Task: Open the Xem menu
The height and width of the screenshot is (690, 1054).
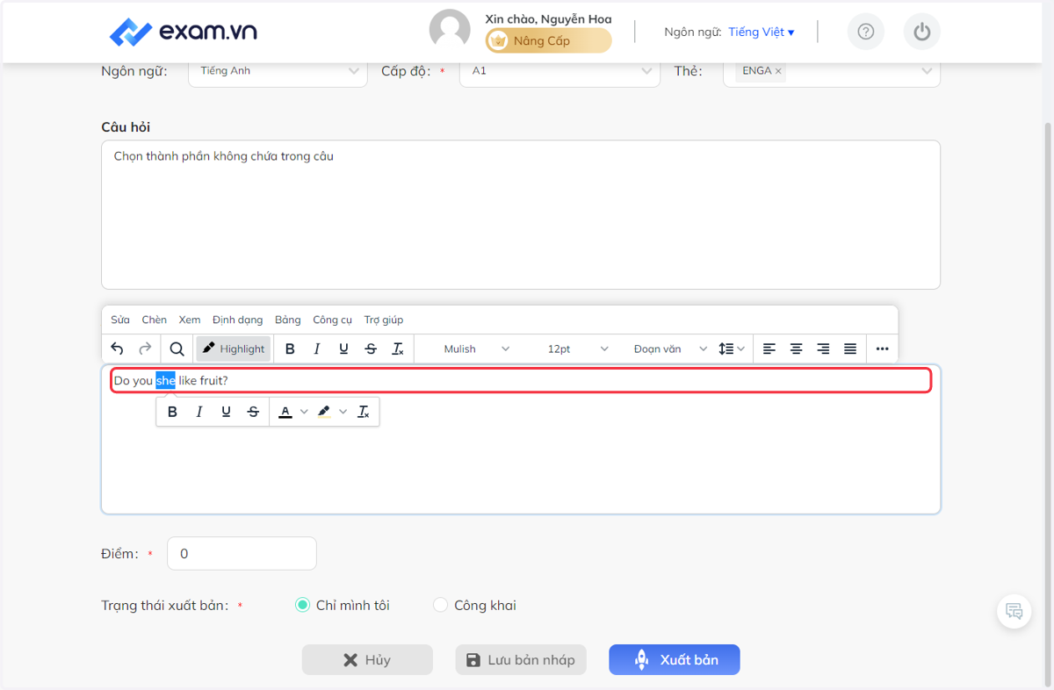Action: tap(190, 320)
